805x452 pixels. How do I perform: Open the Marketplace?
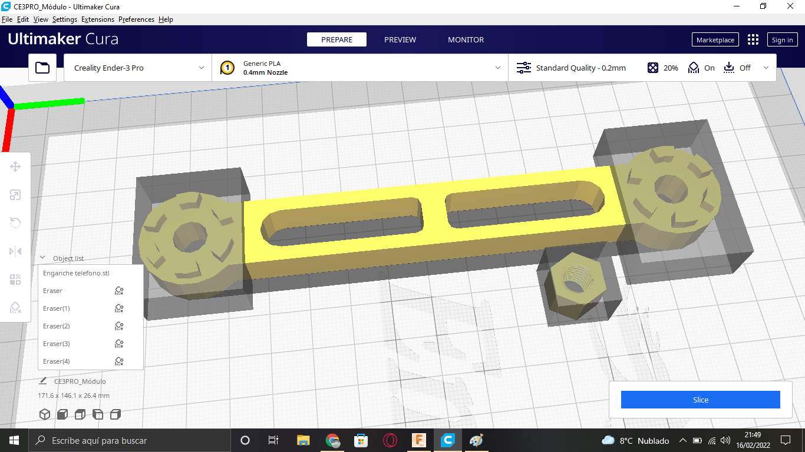715,39
